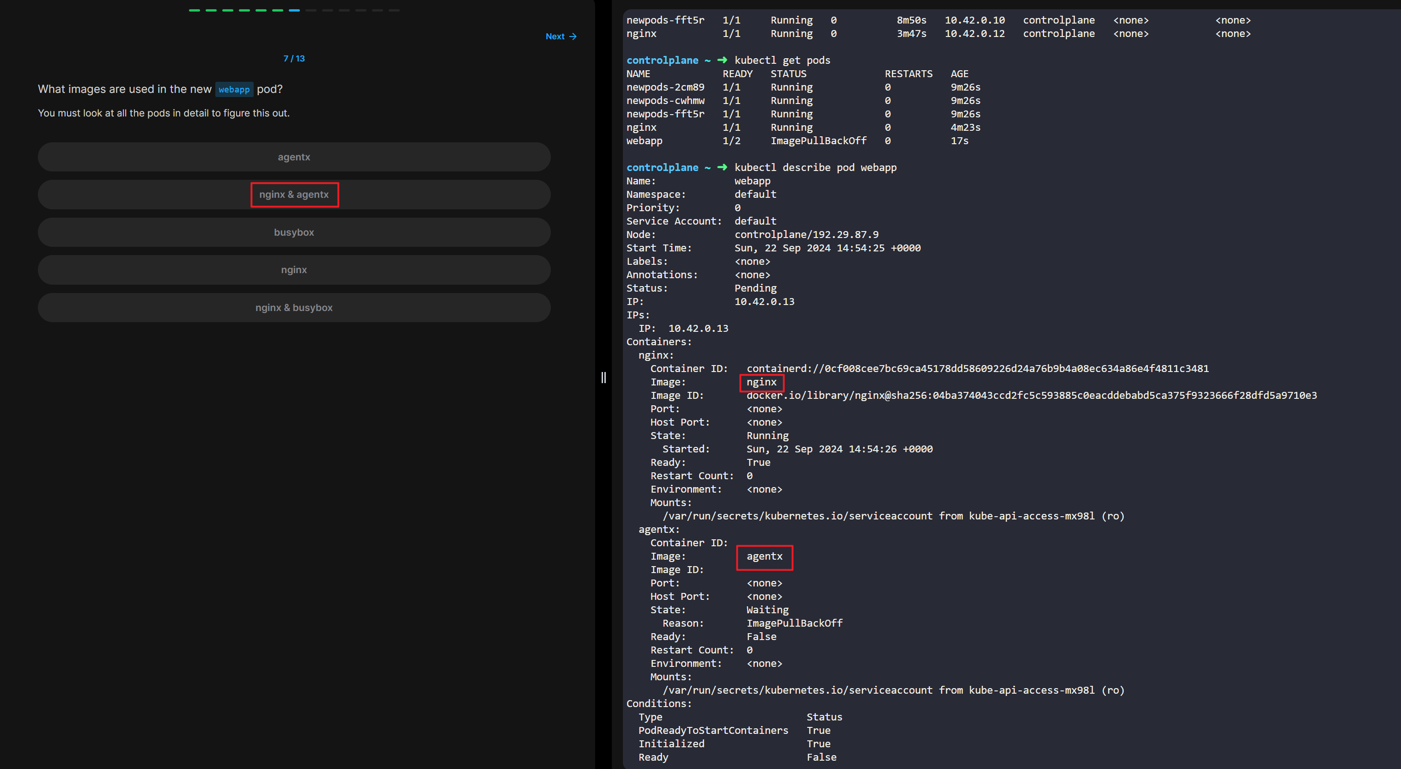Click the first green progress segment

(194, 10)
